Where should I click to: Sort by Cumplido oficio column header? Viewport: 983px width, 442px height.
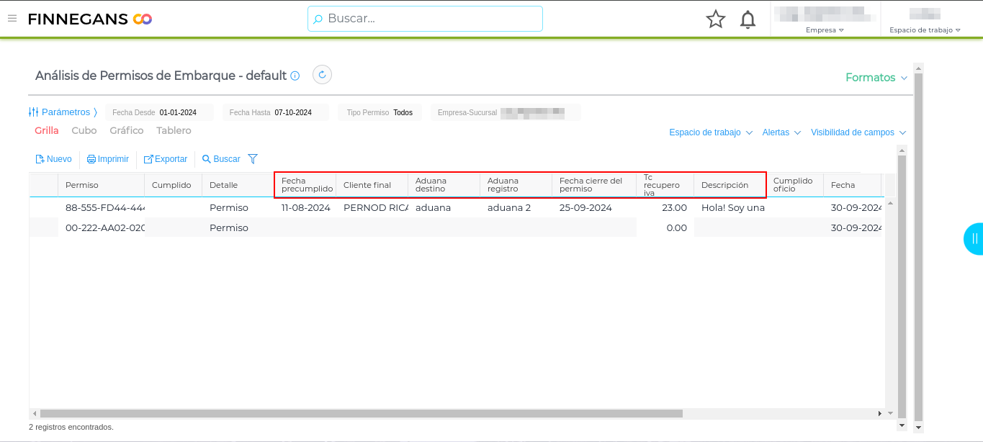coord(794,185)
